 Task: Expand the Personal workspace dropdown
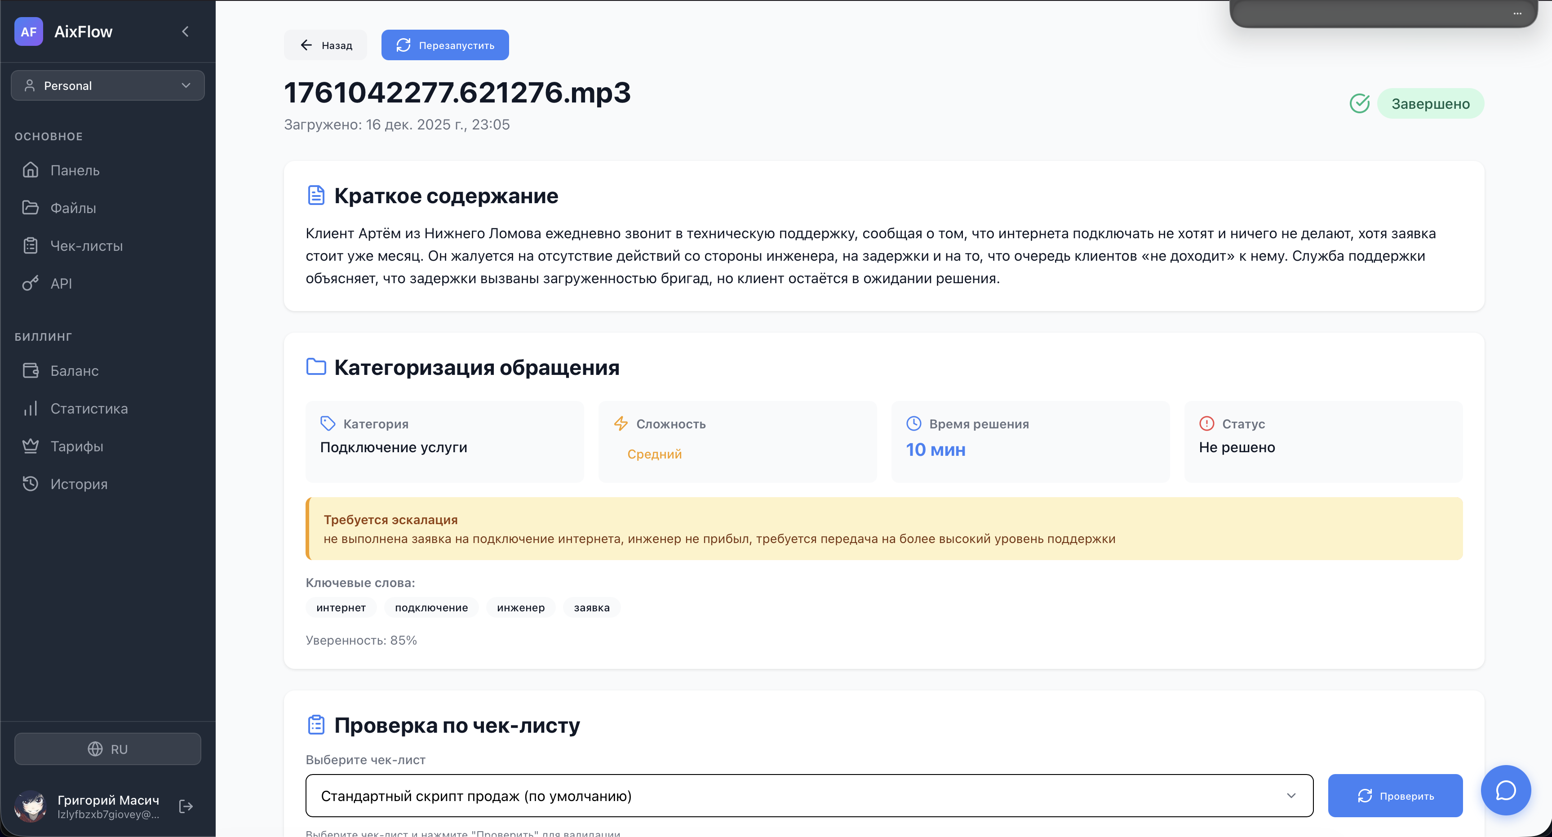[108, 85]
